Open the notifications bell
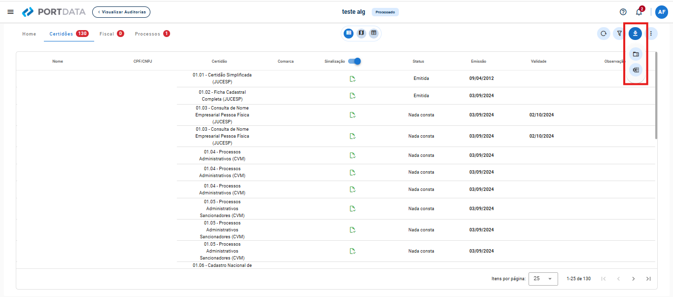 639,12
